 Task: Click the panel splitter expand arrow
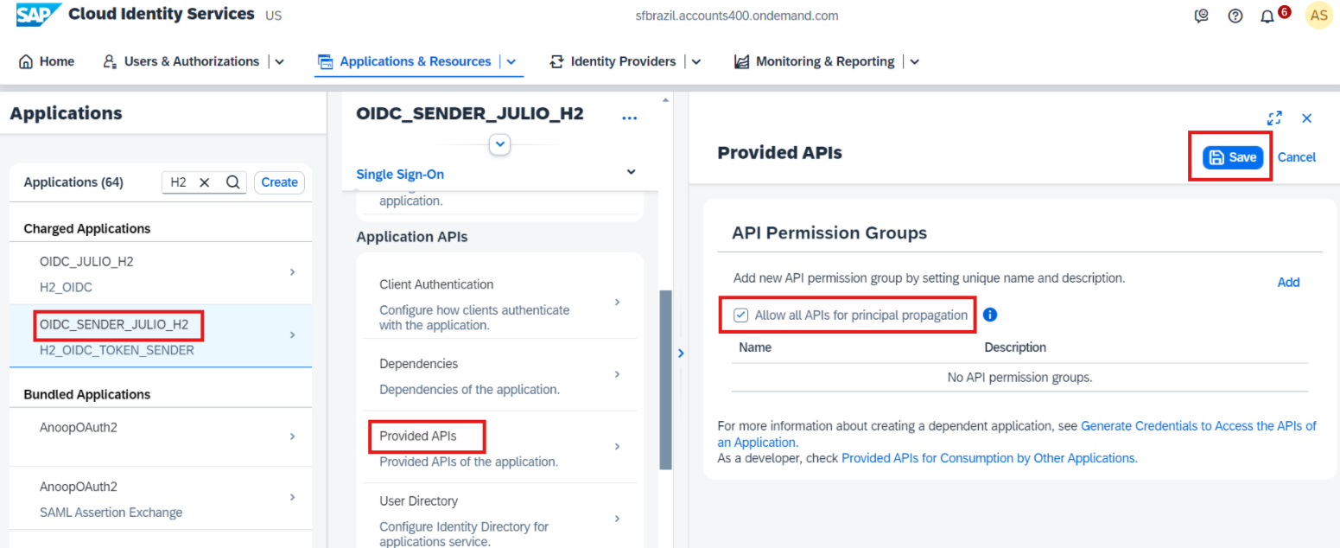tap(680, 353)
